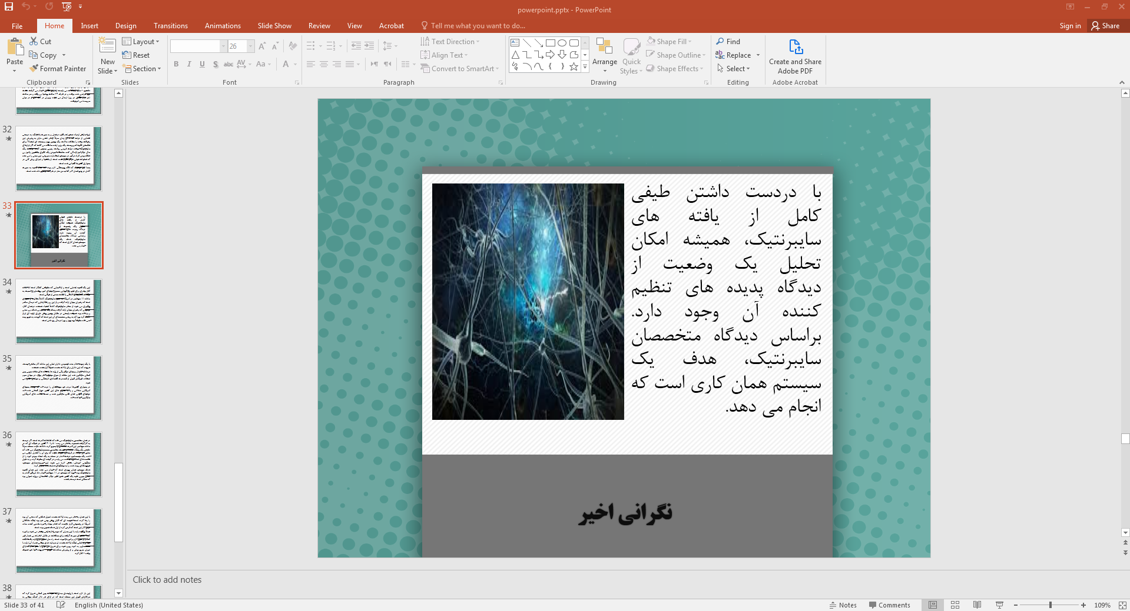Image resolution: width=1130 pixels, height=611 pixels.
Task: Start slideshow from beginning icon in title bar
Action: point(67,6)
